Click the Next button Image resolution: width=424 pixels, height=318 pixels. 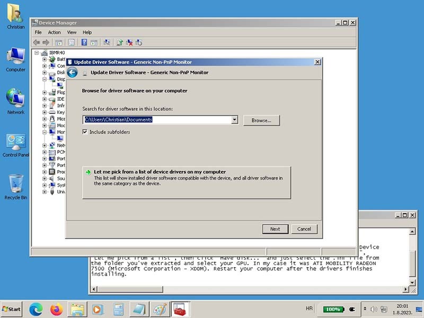275,229
